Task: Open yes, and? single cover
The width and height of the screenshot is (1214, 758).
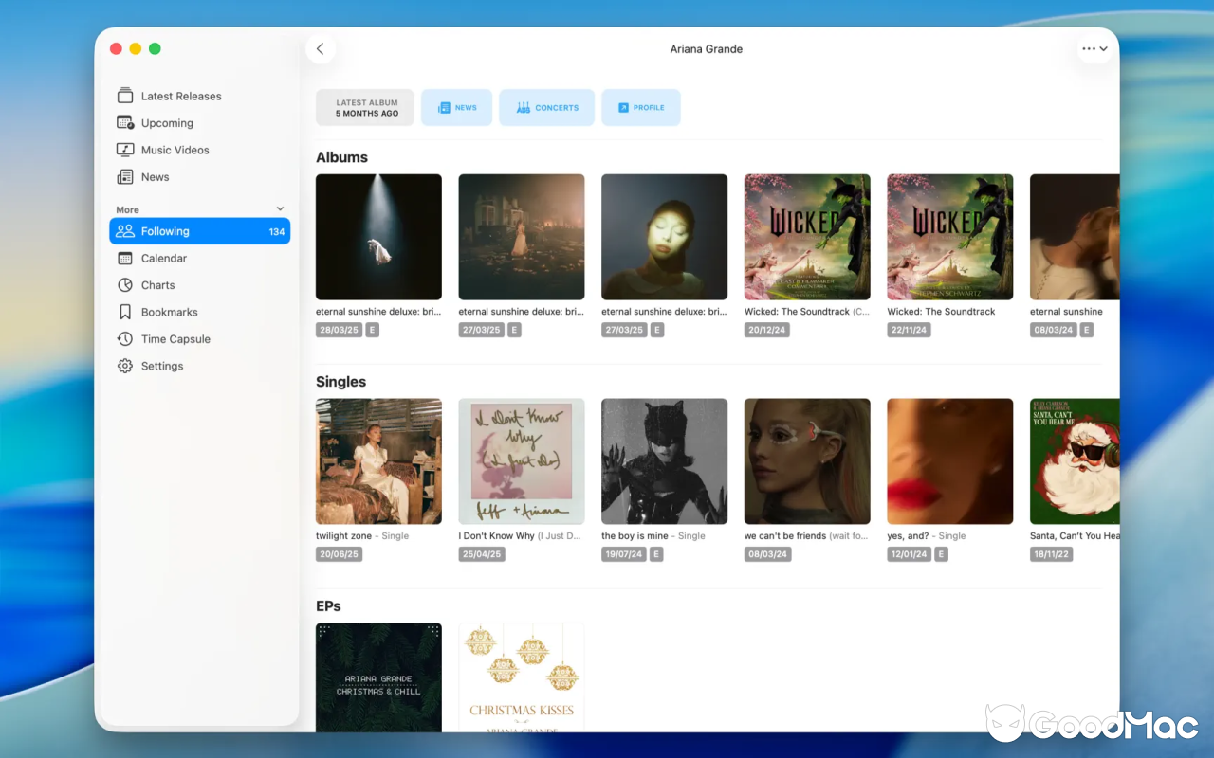Action: pos(950,461)
